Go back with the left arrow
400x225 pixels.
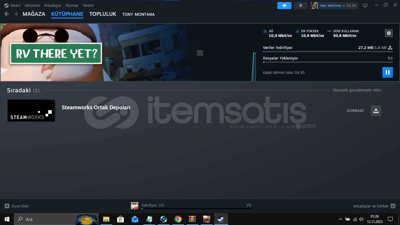[x=7, y=14]
